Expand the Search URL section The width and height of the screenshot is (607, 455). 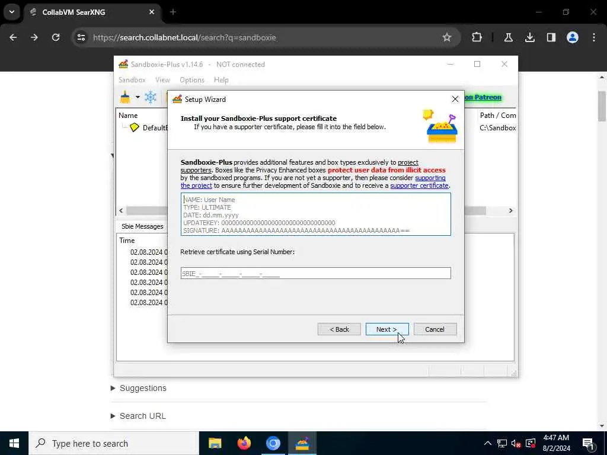pyautogui.click(x=138, y=416)
